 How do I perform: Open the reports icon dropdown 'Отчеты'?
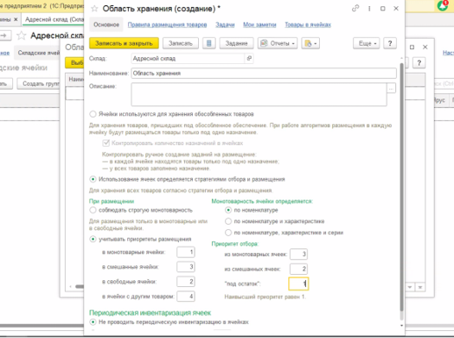click(x=278, y=43)
